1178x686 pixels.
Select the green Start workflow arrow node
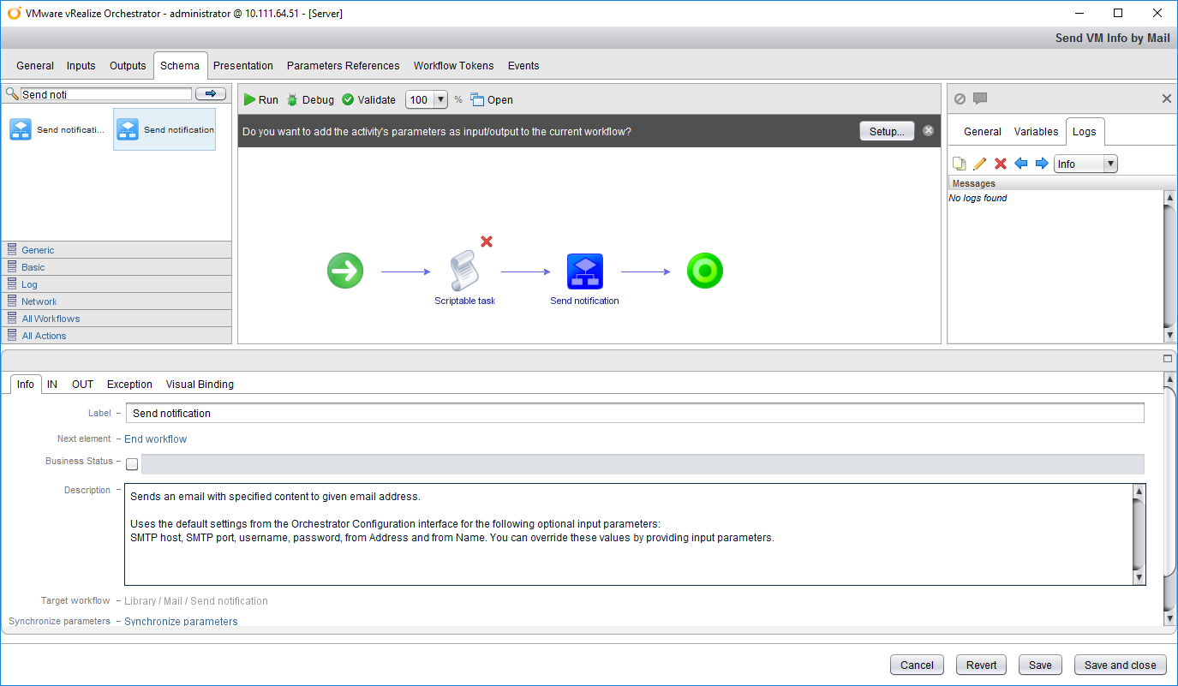pos(345,271)
